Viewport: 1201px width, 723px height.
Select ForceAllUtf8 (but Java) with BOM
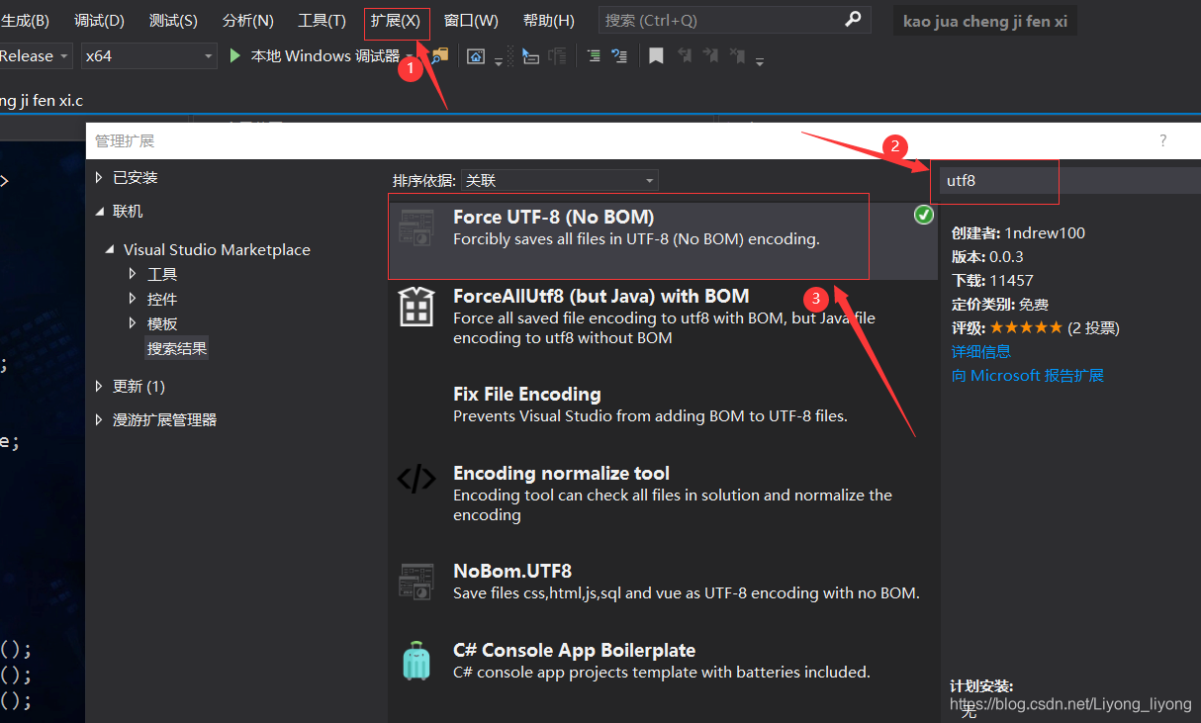pyautogui.click(x=661, y=318)
